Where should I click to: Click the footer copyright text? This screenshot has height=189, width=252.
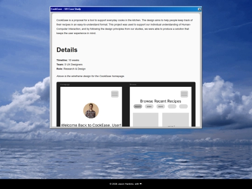(126, 184)
